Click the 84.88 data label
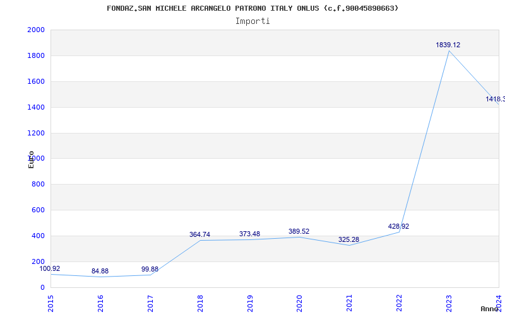Viewport: 505px width, 315px height. (100, 271)
